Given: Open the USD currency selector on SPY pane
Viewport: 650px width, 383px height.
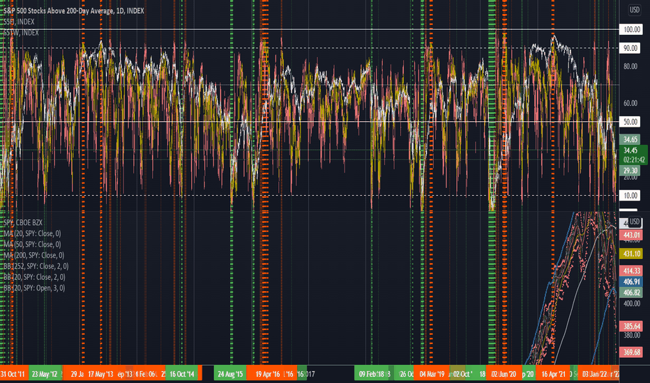Looking at the screenshot, I should tap(635, 222).
